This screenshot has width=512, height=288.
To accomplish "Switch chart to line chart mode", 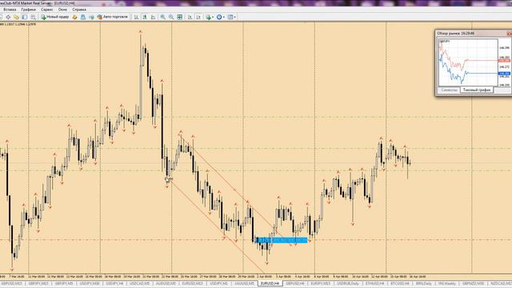I will click(x=153, y=17).
